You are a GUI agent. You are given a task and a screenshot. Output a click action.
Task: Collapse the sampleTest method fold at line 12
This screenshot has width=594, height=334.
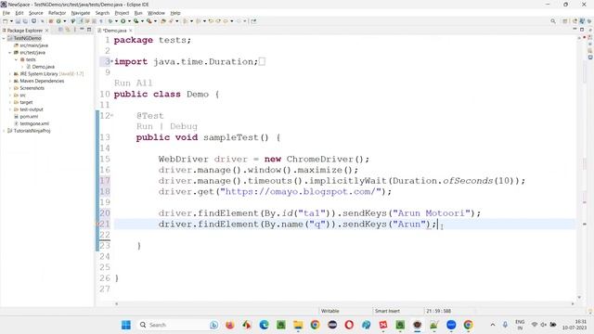112,115
